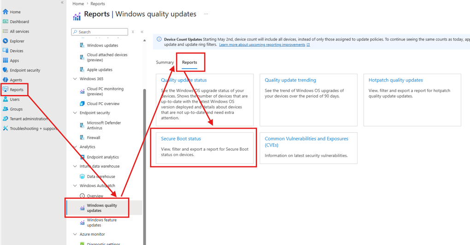
Task: Open the ellipsis more options beside title
Action: pyautogui.click(x=206, y=14)
